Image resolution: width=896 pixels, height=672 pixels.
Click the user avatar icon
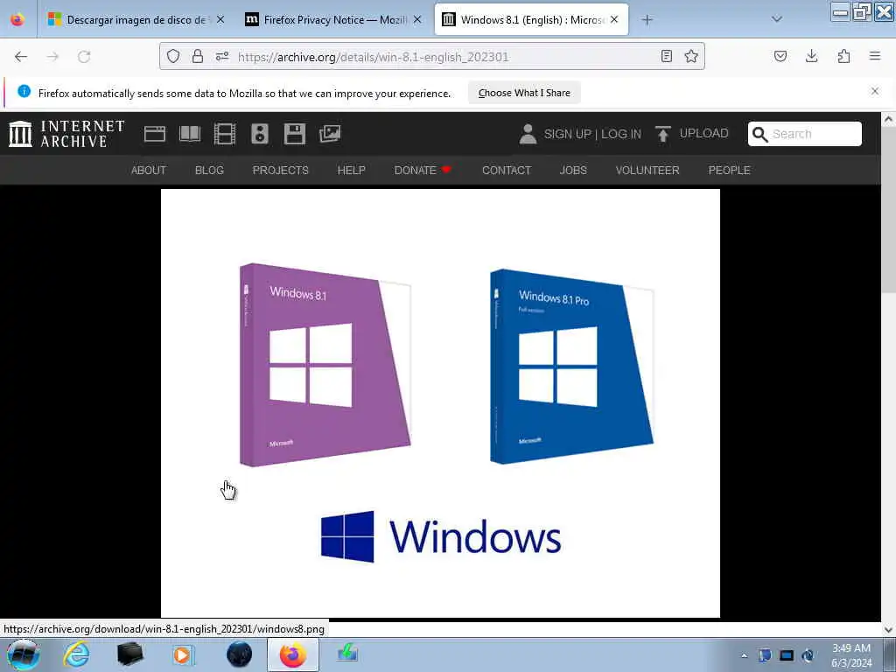(528, 134)
